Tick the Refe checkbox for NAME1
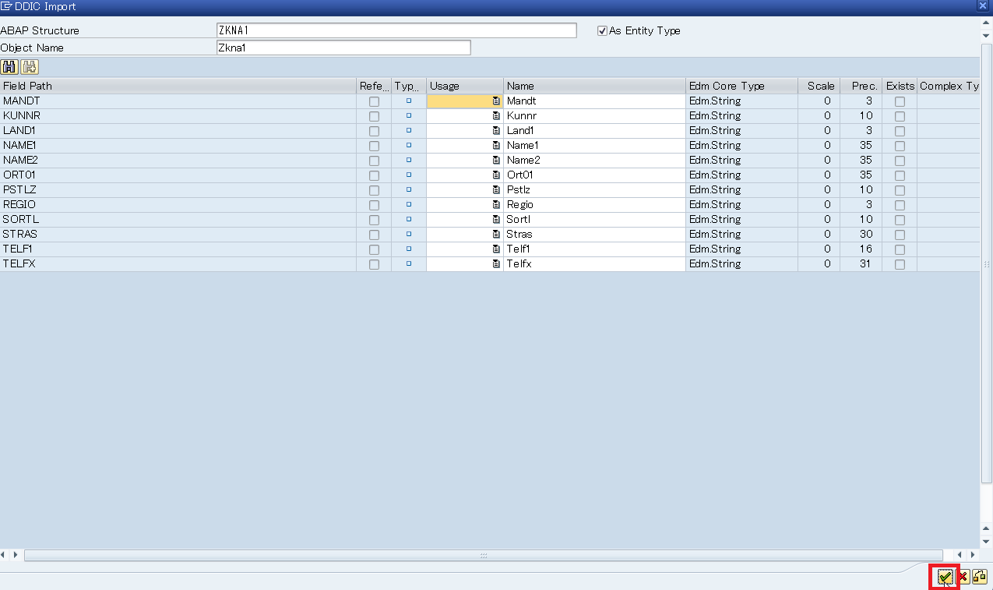 coord(375,146)
